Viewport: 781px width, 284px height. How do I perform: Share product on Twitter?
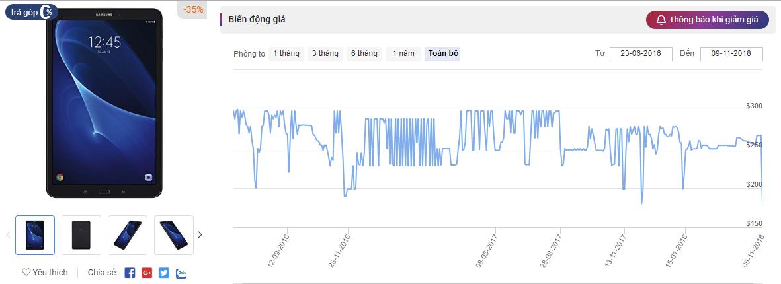click(164, 273)
